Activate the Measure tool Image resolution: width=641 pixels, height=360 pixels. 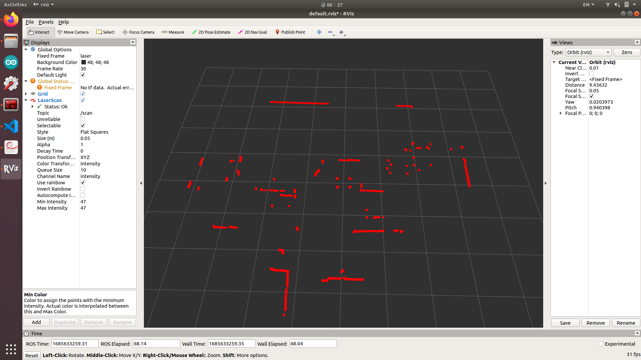tap(173, 32)
